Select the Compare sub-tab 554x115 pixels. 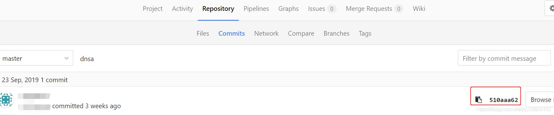[301, 33]
